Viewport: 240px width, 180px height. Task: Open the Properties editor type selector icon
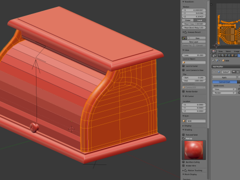[214, 55]
